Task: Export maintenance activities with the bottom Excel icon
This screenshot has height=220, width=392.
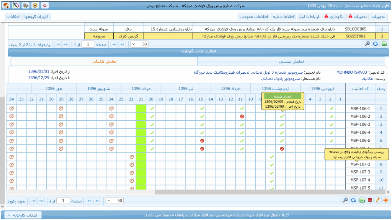Action: pos(361,200)
